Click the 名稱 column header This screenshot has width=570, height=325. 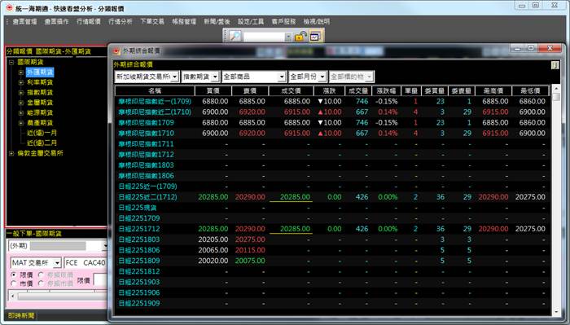[x=155, y=91]
